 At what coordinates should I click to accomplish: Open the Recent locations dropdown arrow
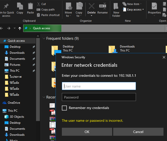[x=15, y=28]
